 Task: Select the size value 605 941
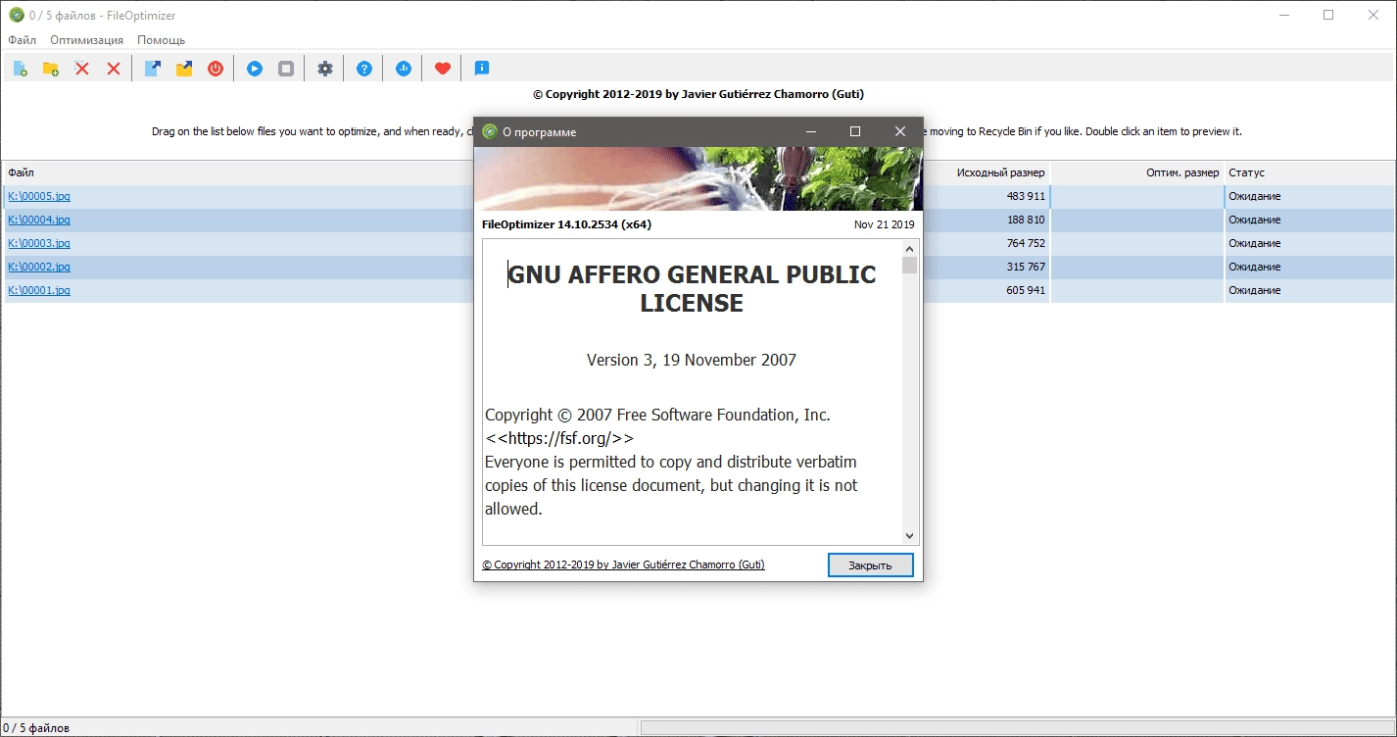click(1026, 290)
